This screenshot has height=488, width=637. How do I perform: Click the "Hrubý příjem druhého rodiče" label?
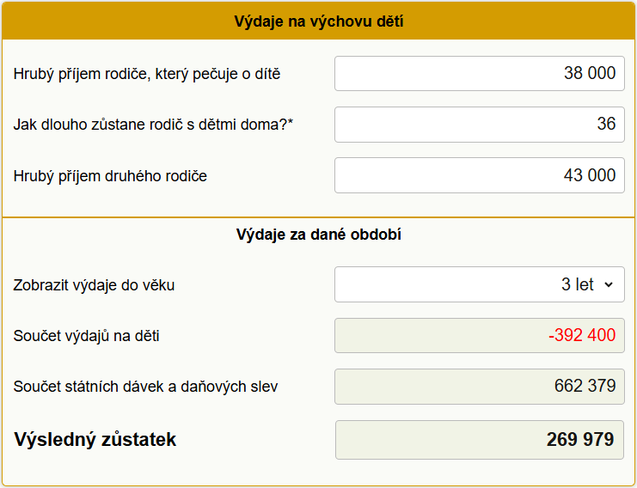click(x=110, y=176)
